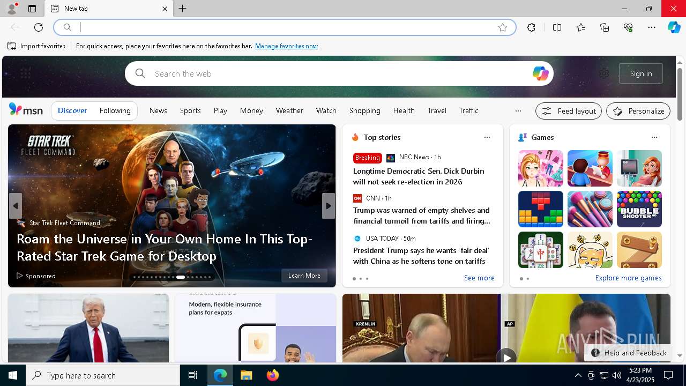Open the apps grid launcher icon
The image size is (686, 386).
[x=25, y=73]
